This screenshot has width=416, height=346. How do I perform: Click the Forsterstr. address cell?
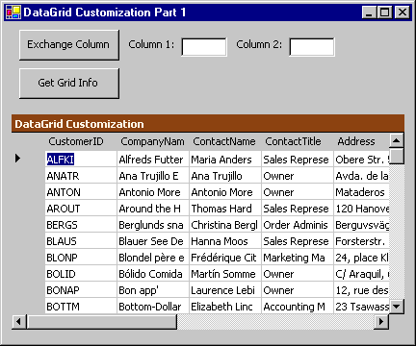[x=361, y=240]
